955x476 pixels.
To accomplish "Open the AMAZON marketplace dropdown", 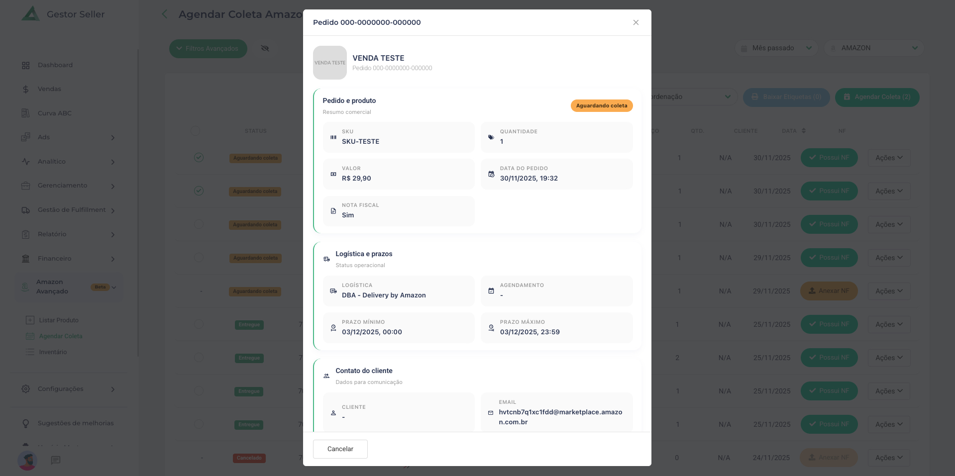I will tap(874, 48).
